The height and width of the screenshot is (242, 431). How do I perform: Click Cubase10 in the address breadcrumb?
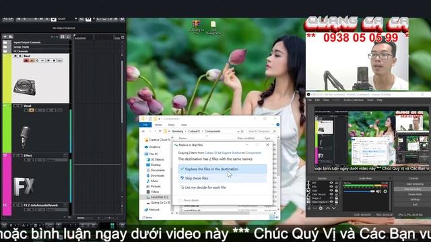coord(194,132)
